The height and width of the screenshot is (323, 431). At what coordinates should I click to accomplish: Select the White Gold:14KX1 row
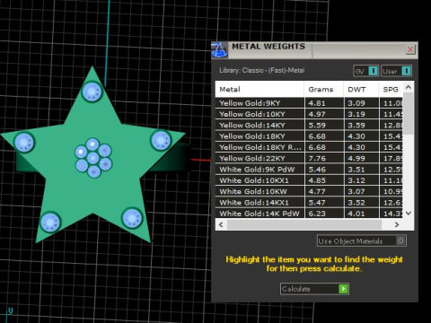[309, 203]
